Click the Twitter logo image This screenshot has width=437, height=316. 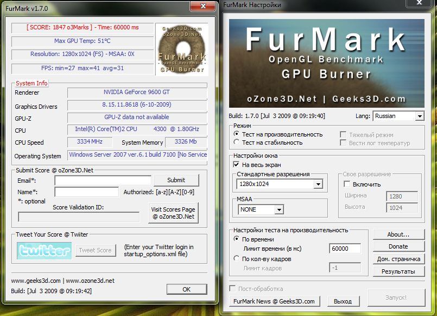point(44,251)
